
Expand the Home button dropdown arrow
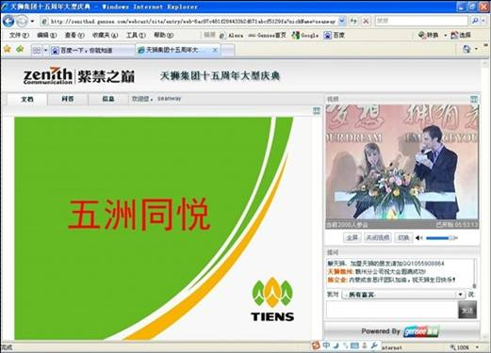[x=477, y=49]
